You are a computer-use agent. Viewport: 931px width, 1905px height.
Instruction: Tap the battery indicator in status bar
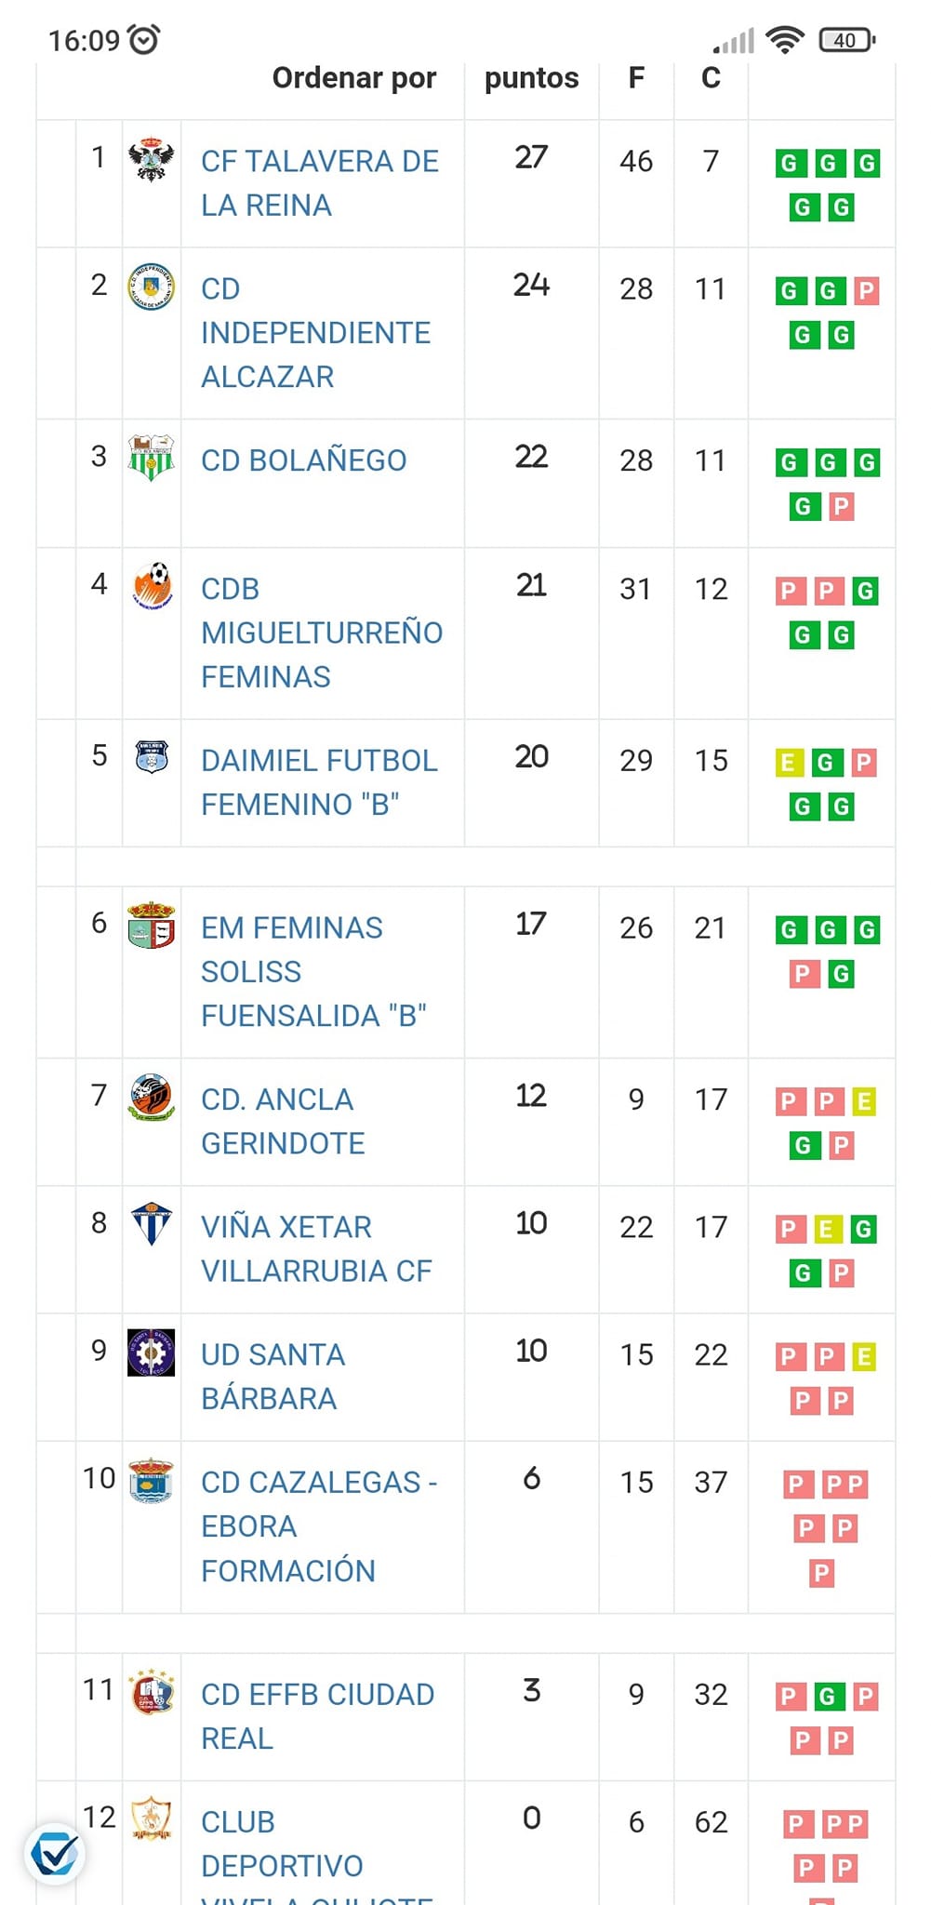point(846,40)
